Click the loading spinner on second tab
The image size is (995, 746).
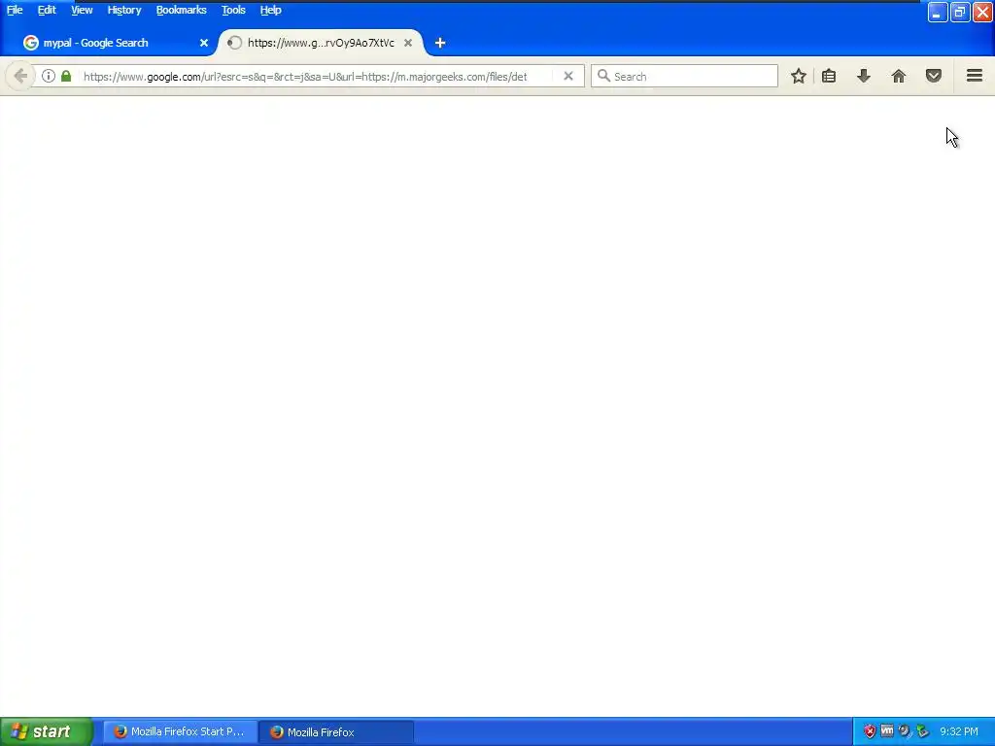click(x=235, y=43)
